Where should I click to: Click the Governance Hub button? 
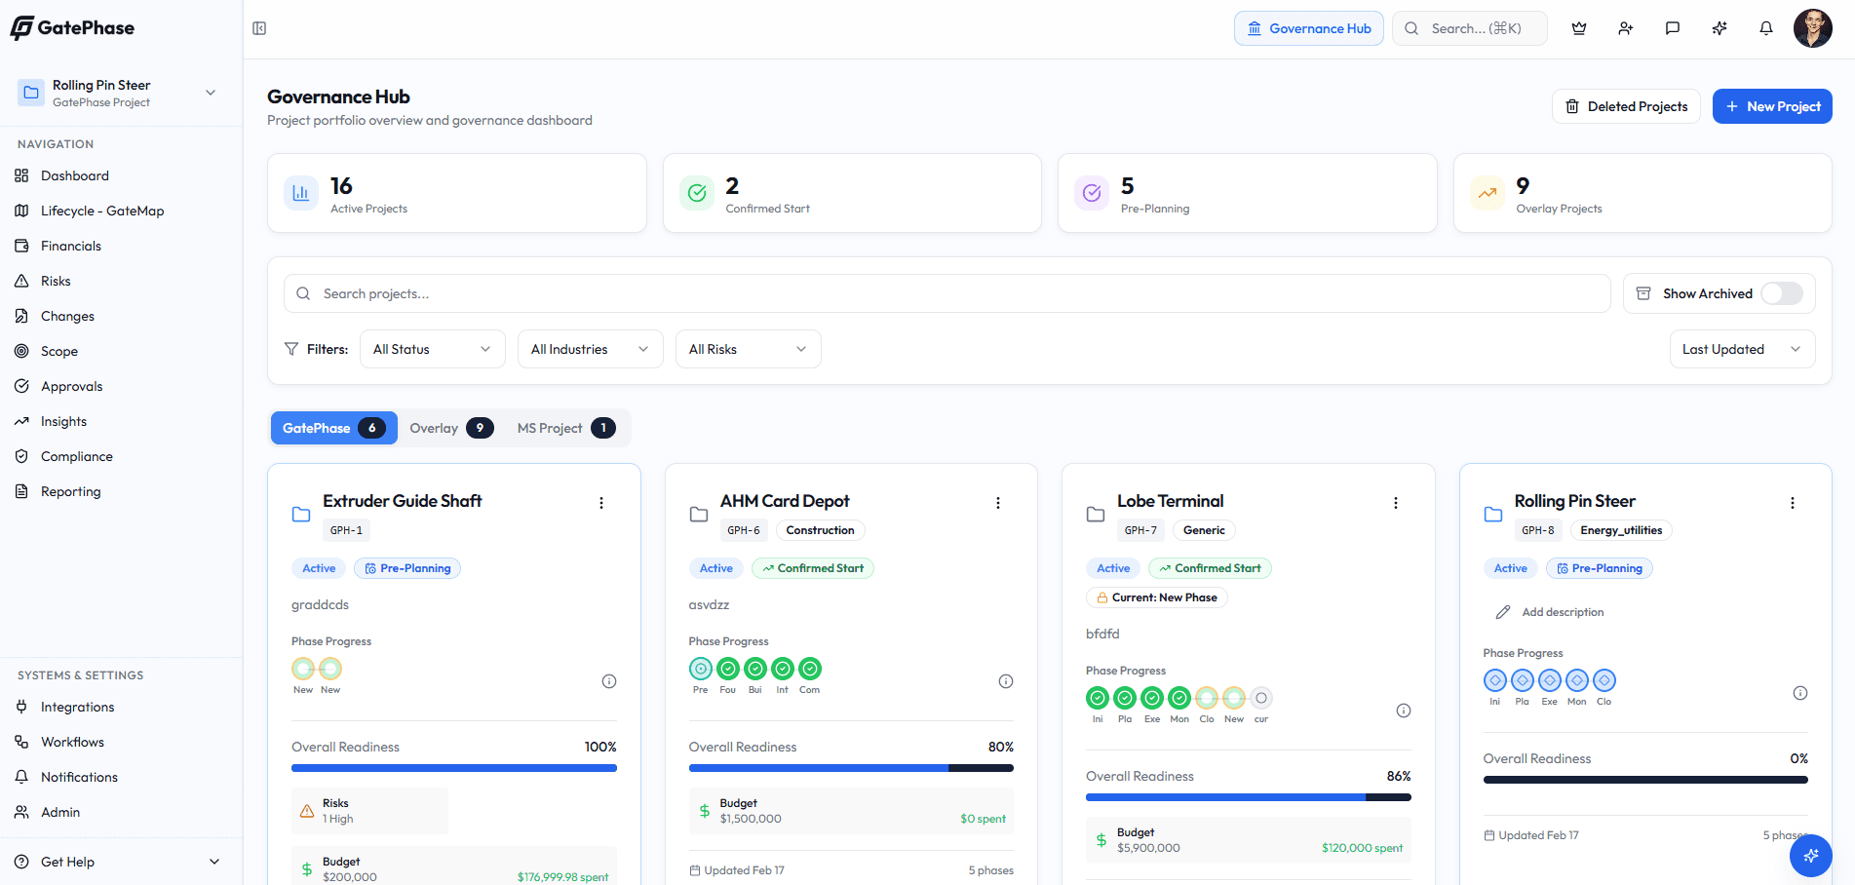pyautogui.click(x=1309, y=28)
